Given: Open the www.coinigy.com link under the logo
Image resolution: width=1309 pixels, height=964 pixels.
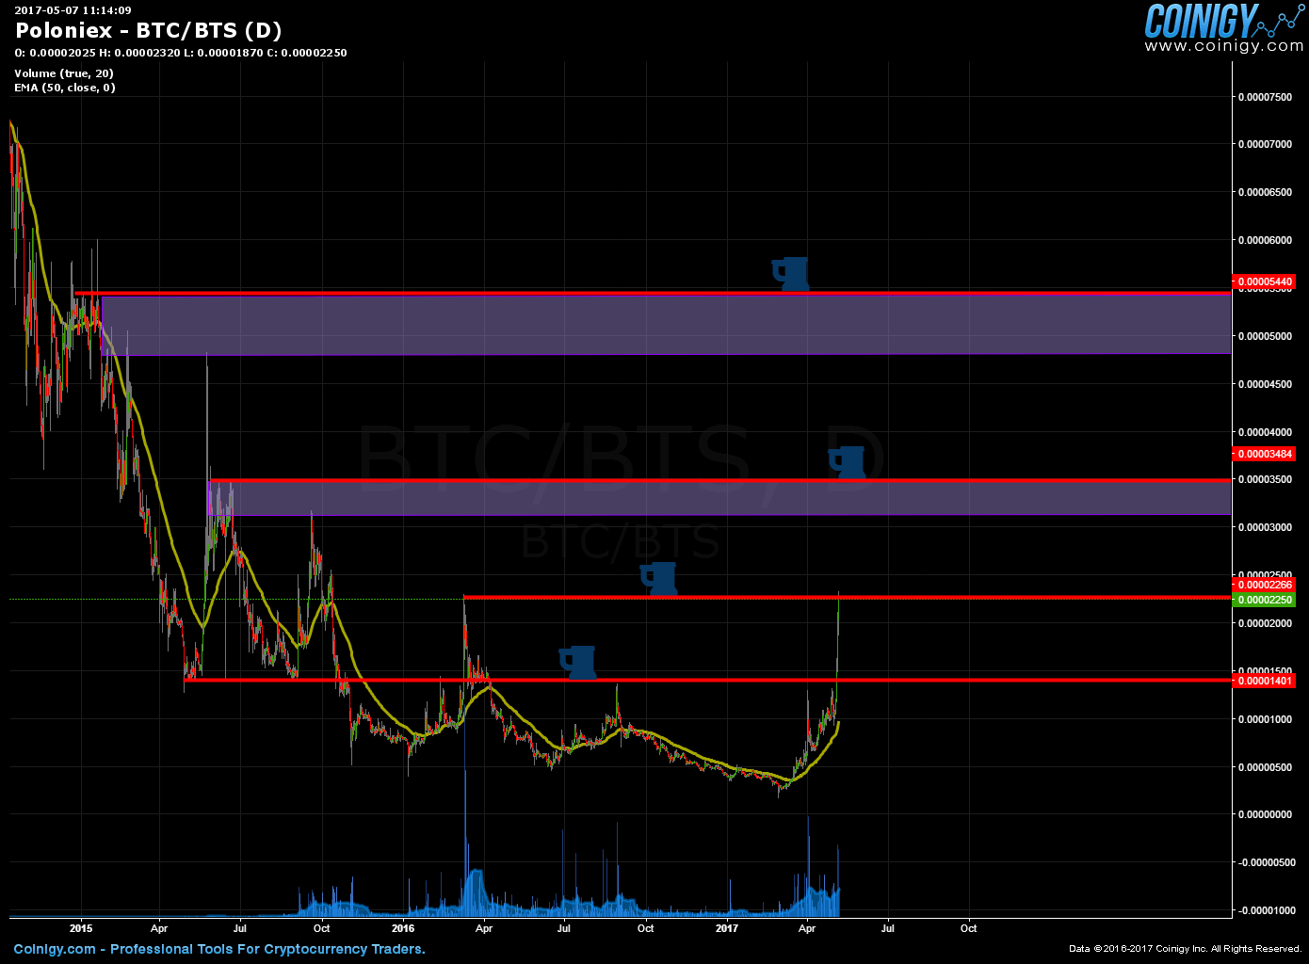Looking at the screenshot, I should tap(1224, 46).
